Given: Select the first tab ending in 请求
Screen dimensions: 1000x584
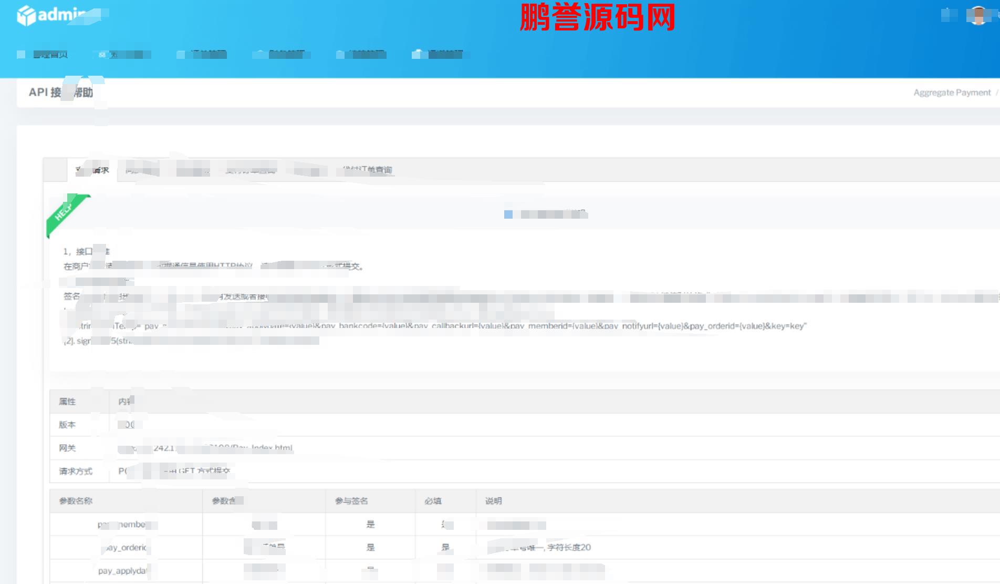Looking at the screenshot, I should click(x=92, y=170).
